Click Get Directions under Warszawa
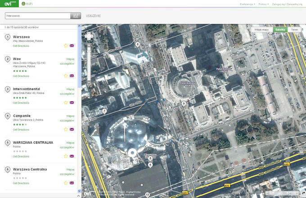Screen dimensions: 306x198 tap(21, 46)
